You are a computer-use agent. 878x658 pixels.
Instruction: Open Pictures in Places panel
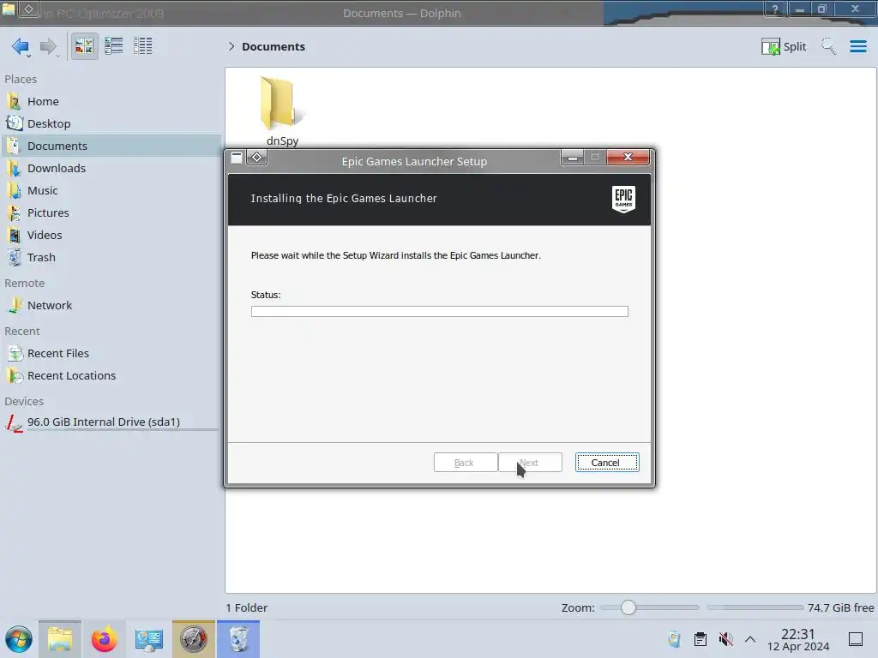click(111, 213)
